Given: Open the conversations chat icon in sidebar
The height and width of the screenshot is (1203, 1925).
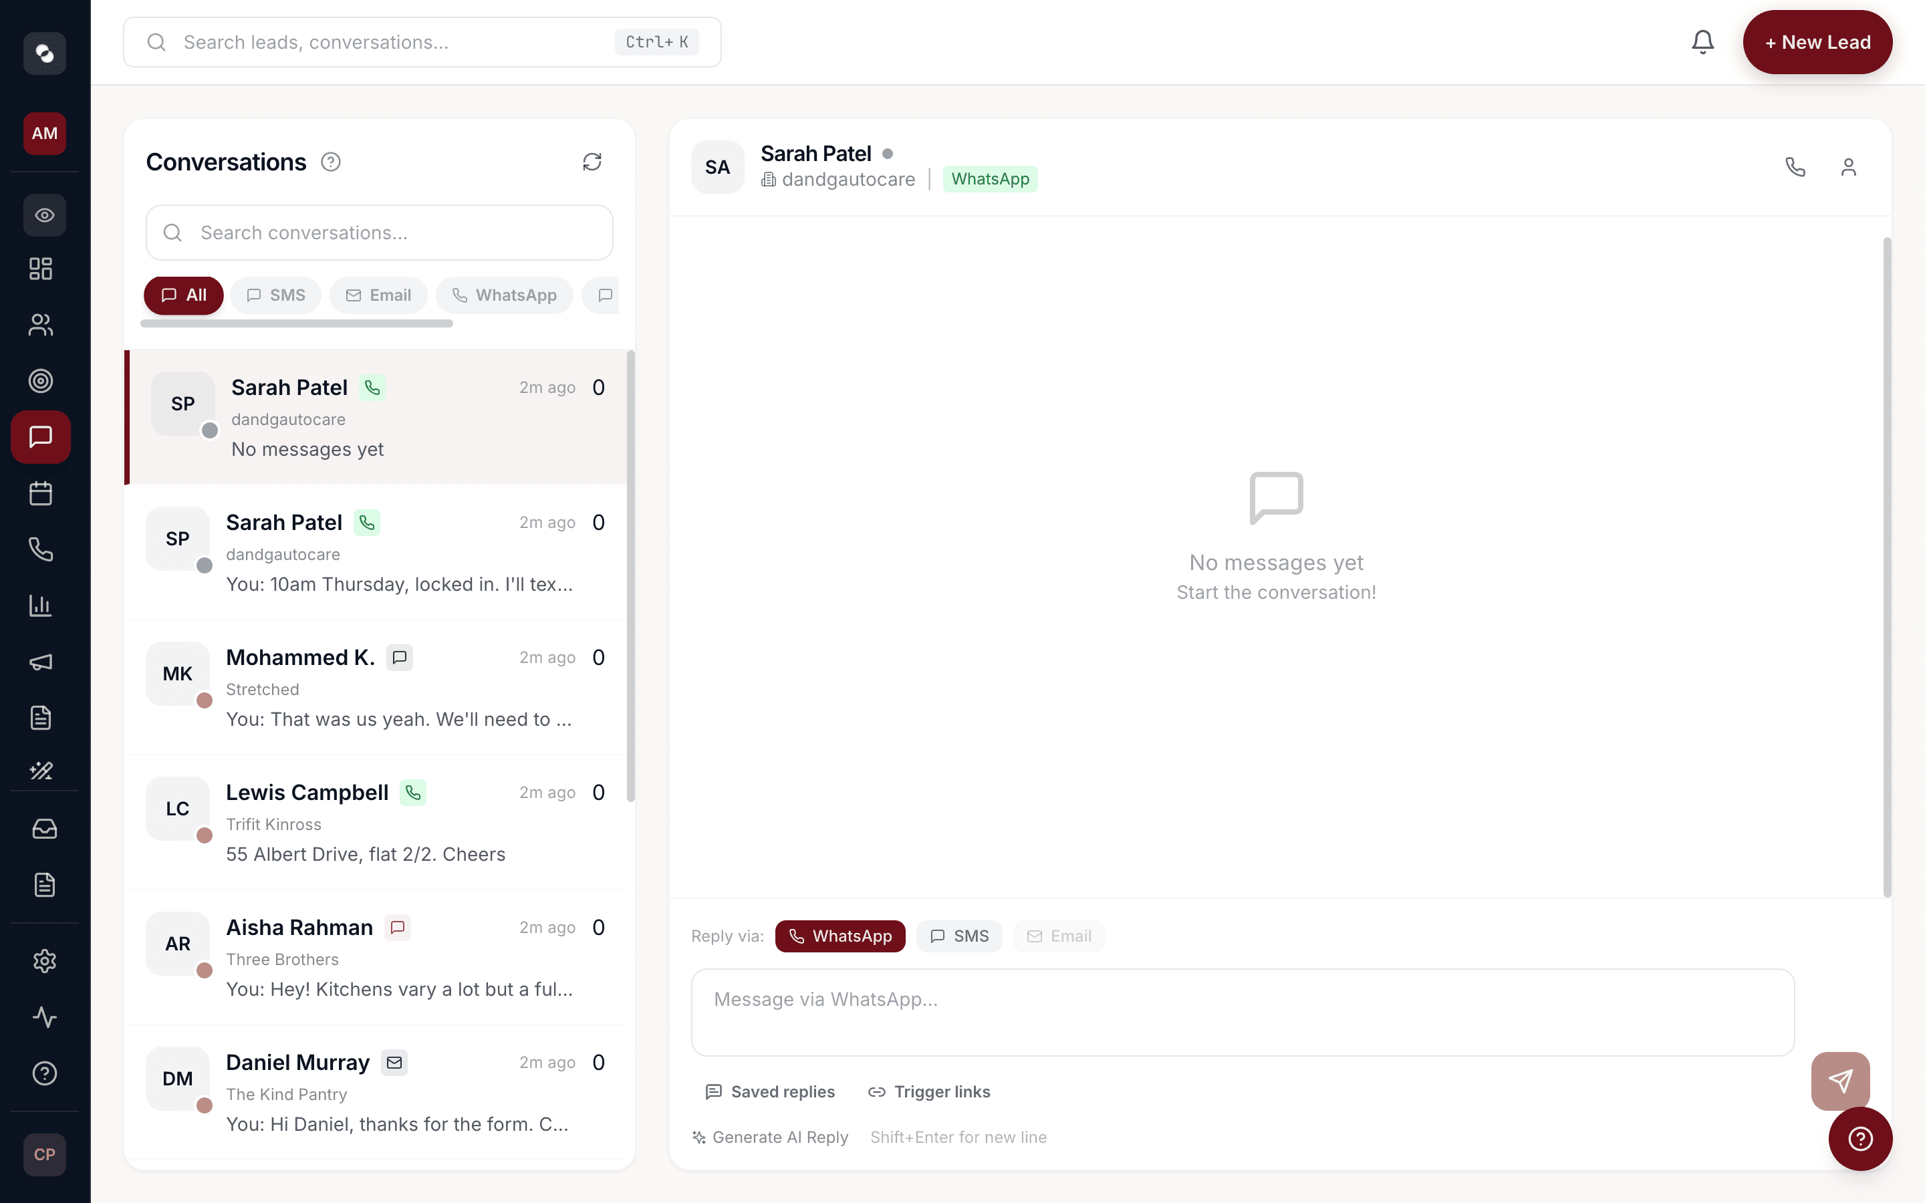Looking at the screenshot, I should [x=41, y=437].
